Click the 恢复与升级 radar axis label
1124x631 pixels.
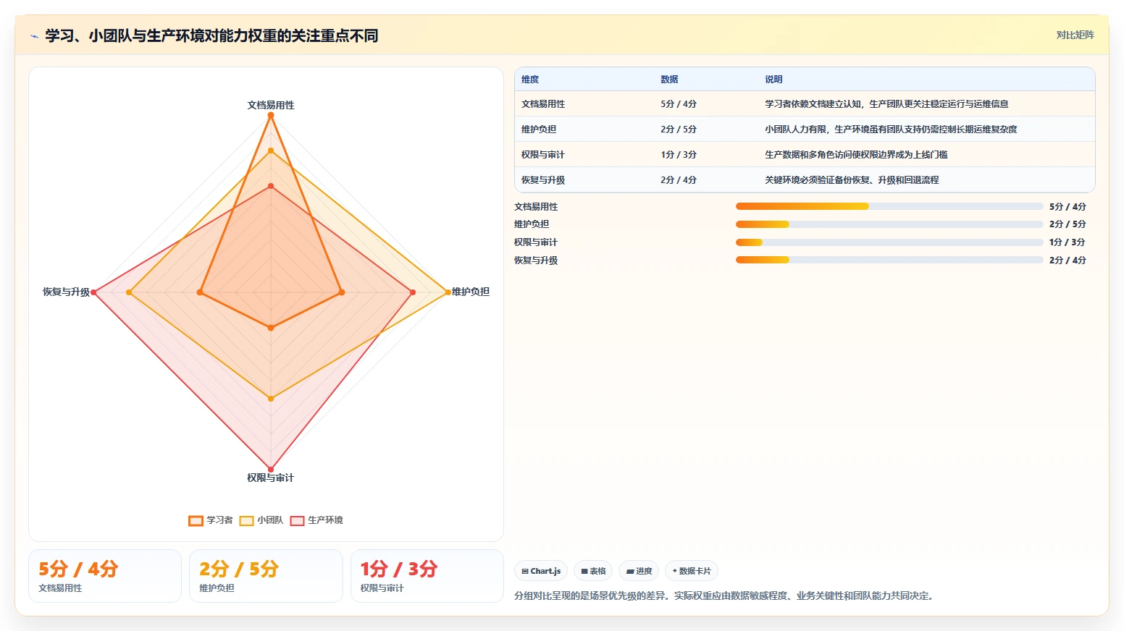66,292
